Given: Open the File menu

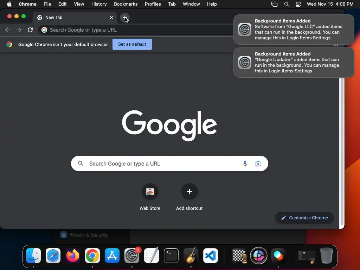Looking at the screenshot, I should tap(47, 4).
